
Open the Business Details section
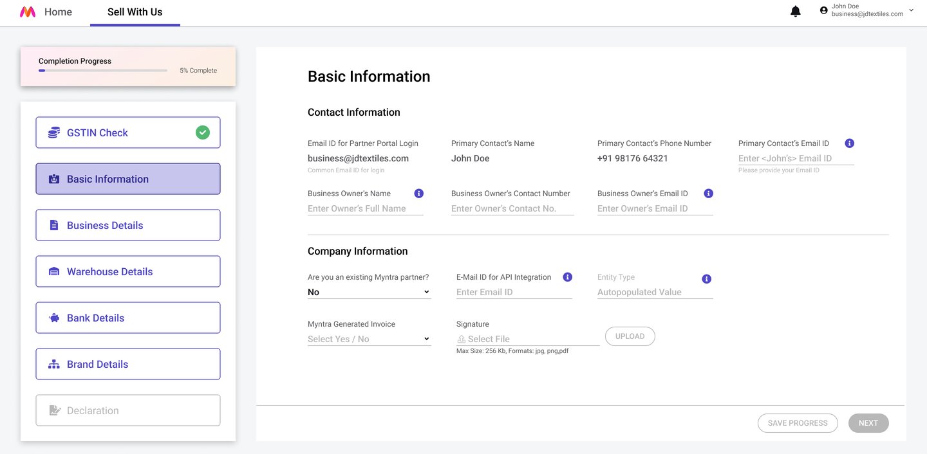128,225
